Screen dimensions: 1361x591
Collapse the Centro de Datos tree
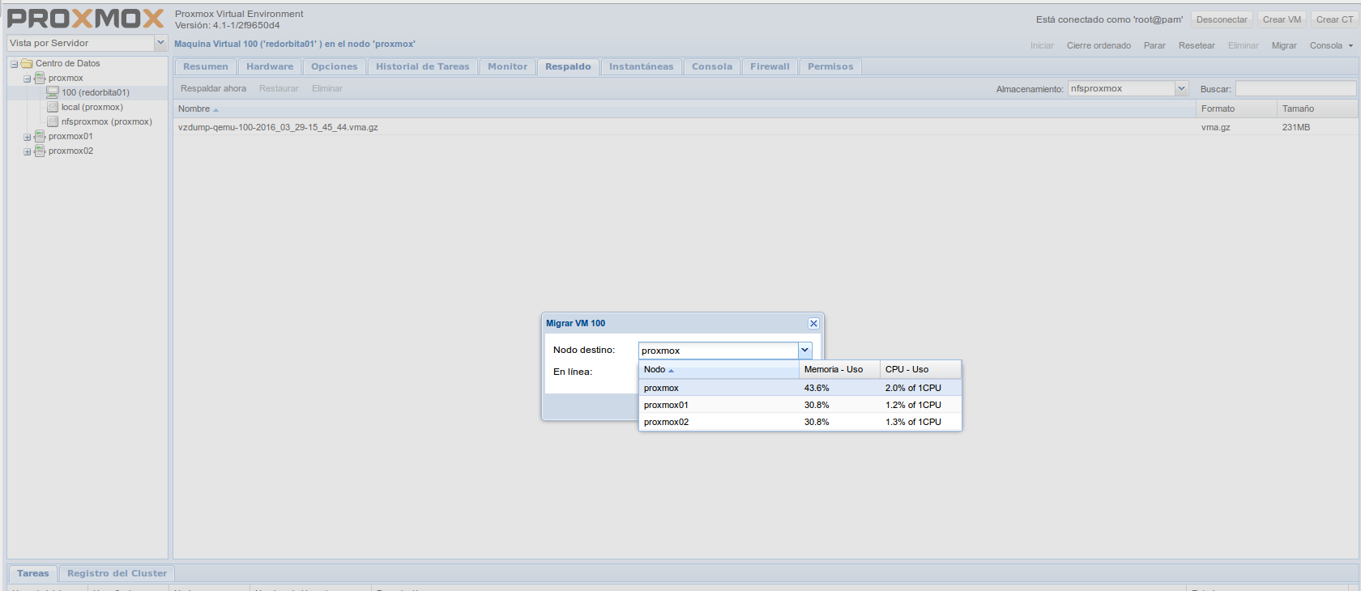coord(14,64)
